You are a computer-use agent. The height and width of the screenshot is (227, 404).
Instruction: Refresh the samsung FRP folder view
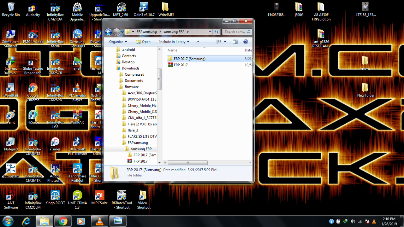pyautogui.click(x=217, y=32)
